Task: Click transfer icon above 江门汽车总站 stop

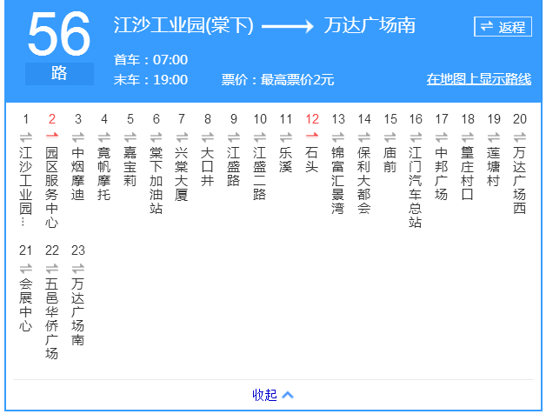Action: point(416,137)
